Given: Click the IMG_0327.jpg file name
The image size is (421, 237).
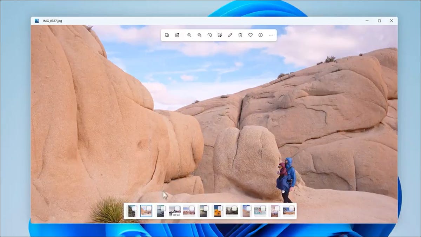Looking at the screenshot, I should [x=52, y=21].
